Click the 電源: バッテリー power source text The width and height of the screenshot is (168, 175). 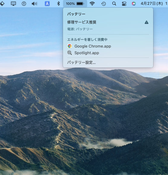pos(80,29)
